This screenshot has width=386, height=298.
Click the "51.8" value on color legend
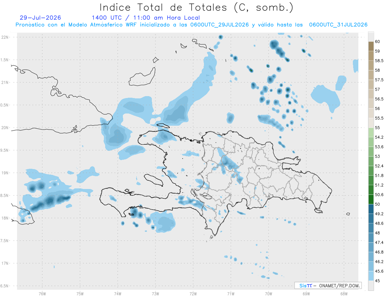point(379,176)
